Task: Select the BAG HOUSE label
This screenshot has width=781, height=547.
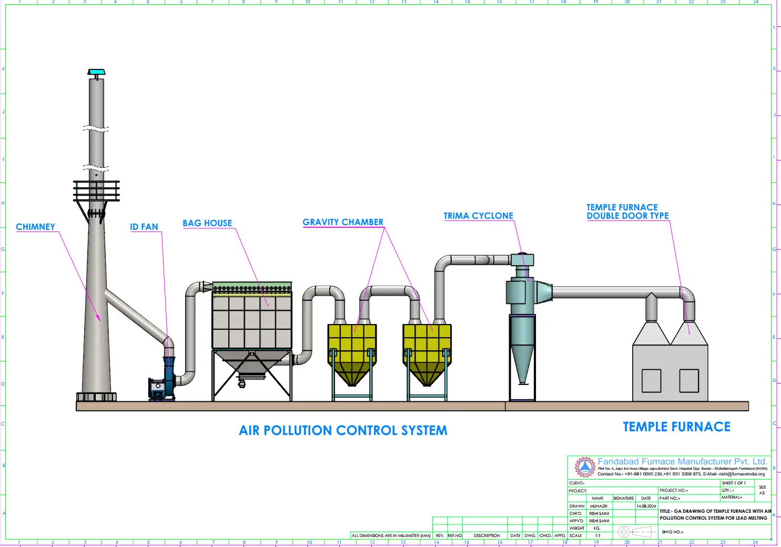Action: coord(207,223)
